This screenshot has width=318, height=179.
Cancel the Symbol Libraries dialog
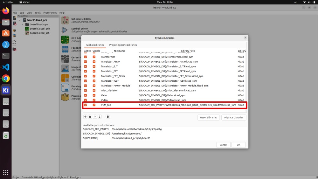click(x=223, y=145)
